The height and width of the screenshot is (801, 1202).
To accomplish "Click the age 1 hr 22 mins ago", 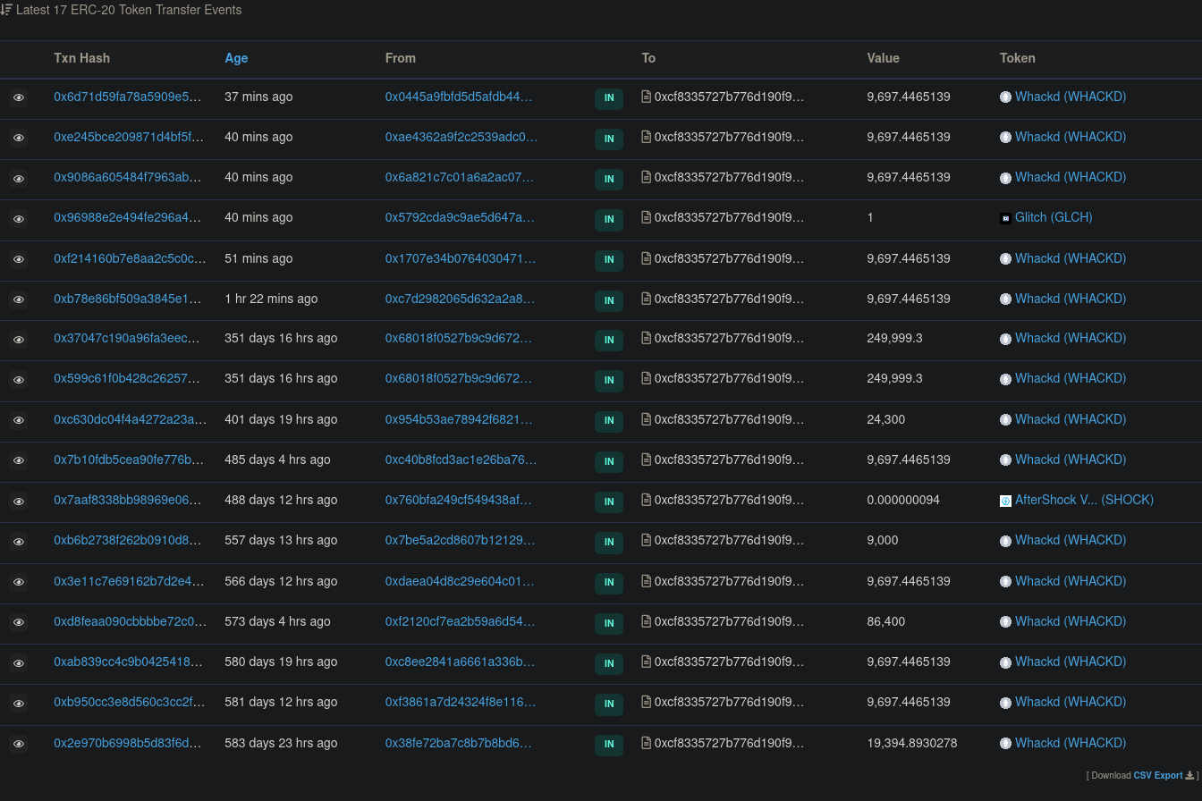I will (271, 299).
